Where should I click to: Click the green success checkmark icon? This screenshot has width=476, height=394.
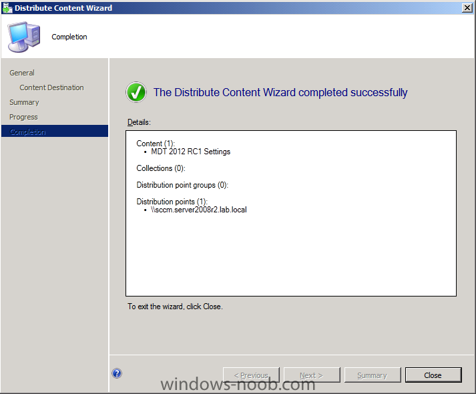tap(136, 92)
